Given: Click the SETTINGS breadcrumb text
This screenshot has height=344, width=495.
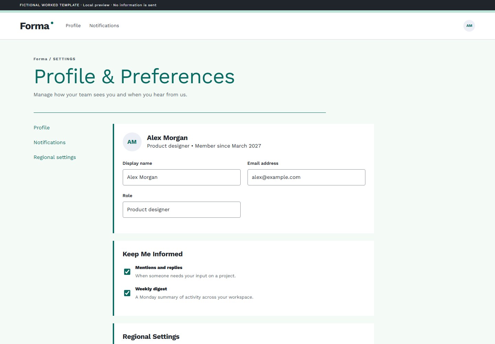Looking at the screenshot, I should pyautogui.click(x=64, y=59).
